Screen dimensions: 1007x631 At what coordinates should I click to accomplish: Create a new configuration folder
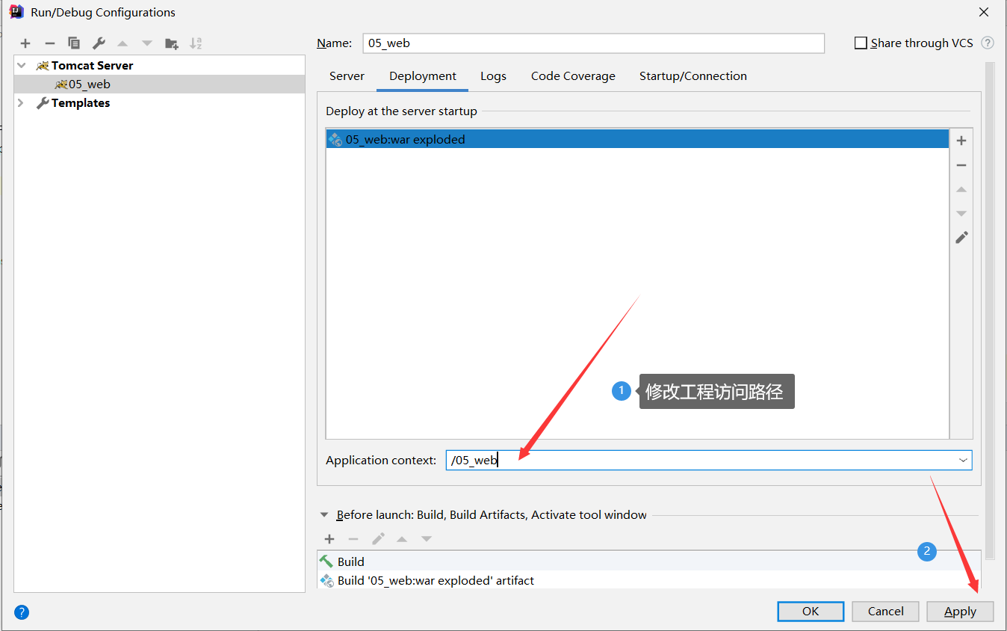pyautogui.click(x=171, y=43)
